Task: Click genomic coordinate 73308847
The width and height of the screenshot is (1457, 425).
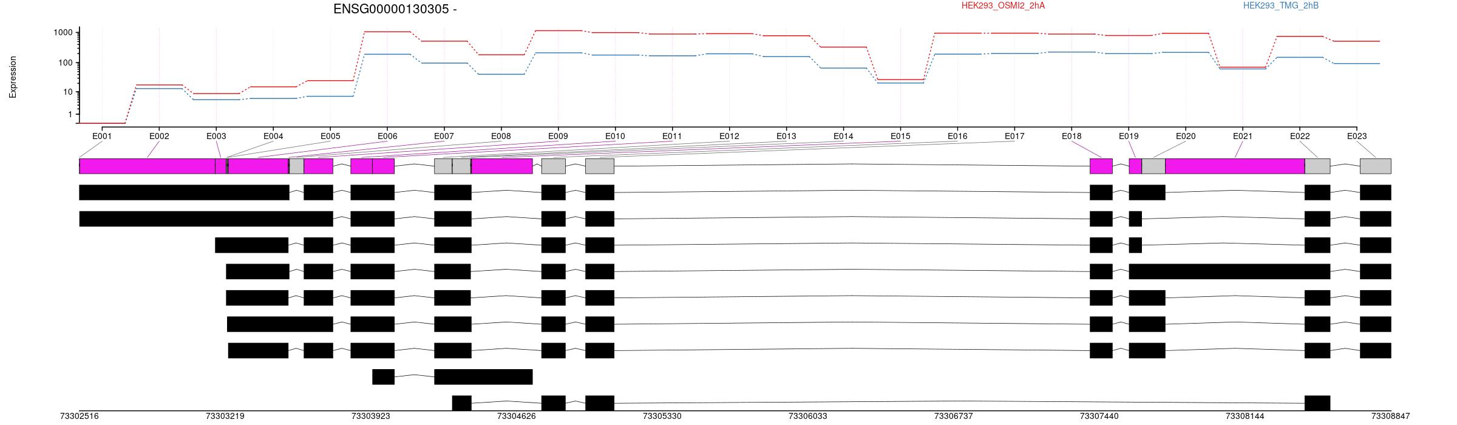Action: (x=1391, y=416)
